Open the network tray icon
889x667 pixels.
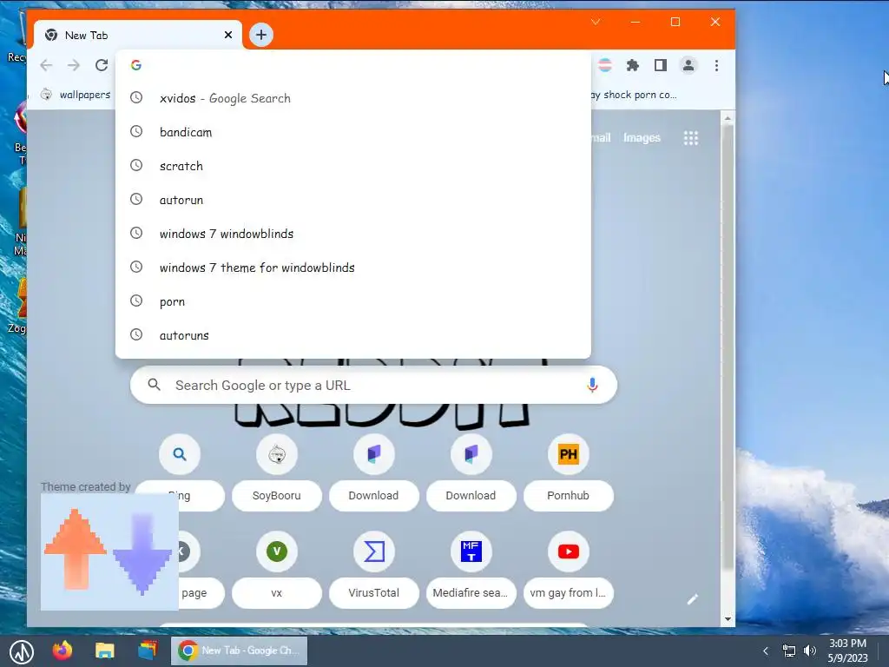788,650
